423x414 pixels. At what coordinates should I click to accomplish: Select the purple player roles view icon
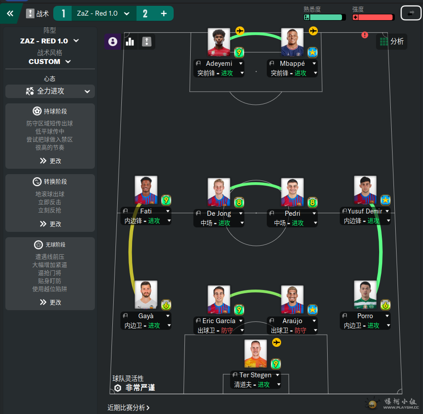[x=113, y=42]
